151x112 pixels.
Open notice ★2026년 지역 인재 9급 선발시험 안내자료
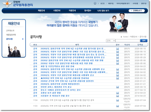(x=65, y=78)
